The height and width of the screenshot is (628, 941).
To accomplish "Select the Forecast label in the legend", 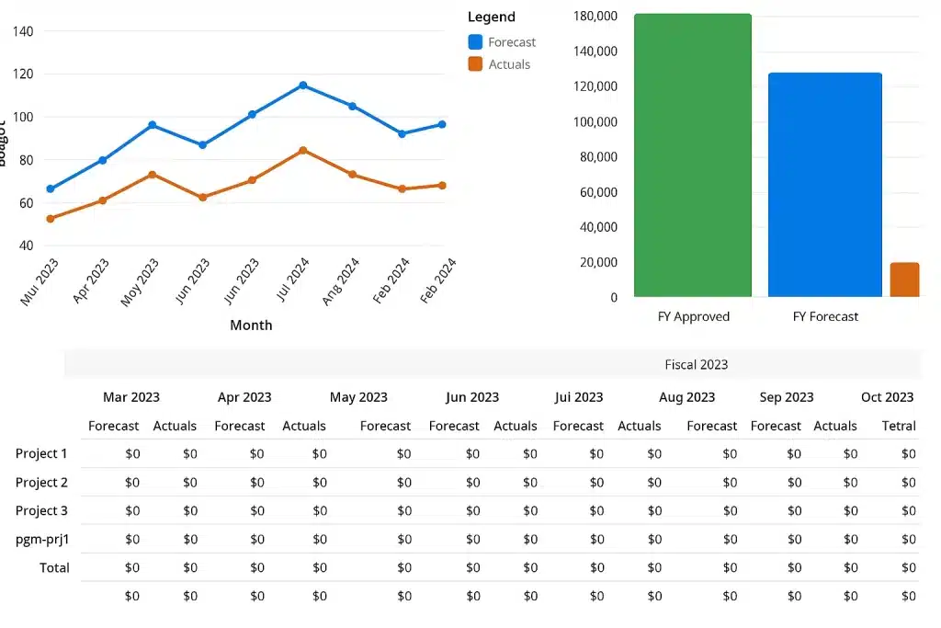I will 512,42.
